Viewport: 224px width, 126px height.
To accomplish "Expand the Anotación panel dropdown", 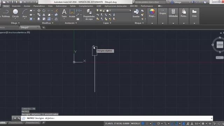I will pyautogui.click(x=71, y=23).
